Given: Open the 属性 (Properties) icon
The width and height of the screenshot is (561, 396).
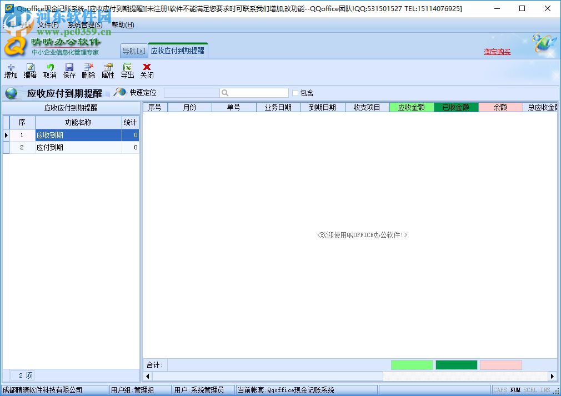Looking at the screenshot, I should click(x=107, y=71).
